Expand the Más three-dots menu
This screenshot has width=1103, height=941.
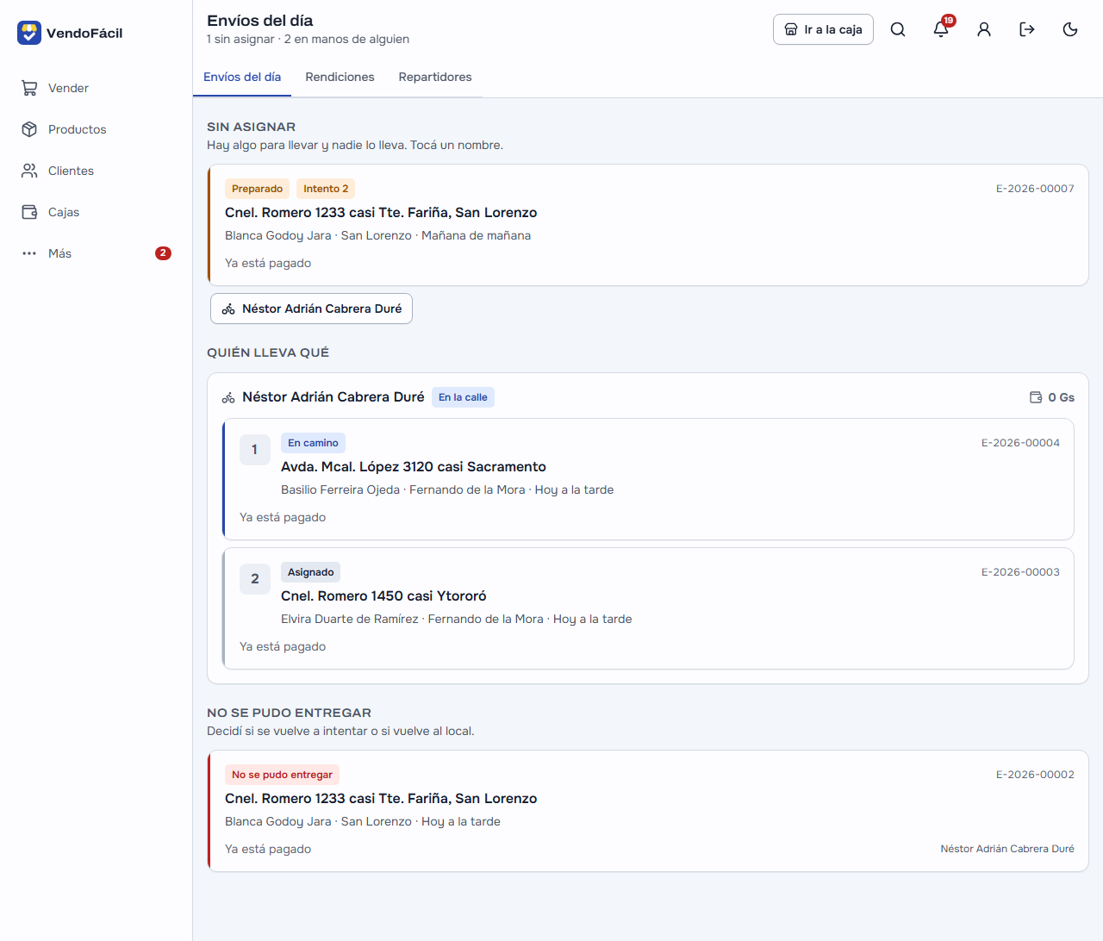point(96,253)
